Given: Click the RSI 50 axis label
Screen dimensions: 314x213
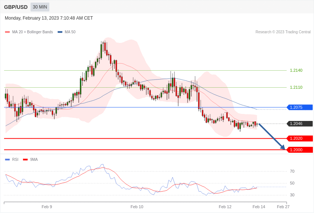Looking at the screenshot, I should (x=292, y=183).
